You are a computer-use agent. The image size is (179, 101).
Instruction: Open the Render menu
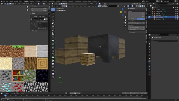[11, 1]
